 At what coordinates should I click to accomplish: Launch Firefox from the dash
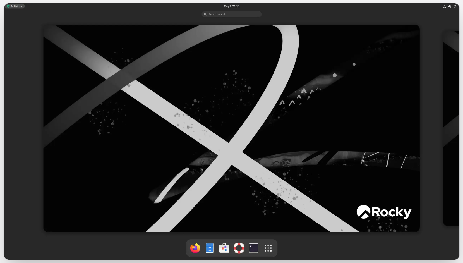click(195, 248)
